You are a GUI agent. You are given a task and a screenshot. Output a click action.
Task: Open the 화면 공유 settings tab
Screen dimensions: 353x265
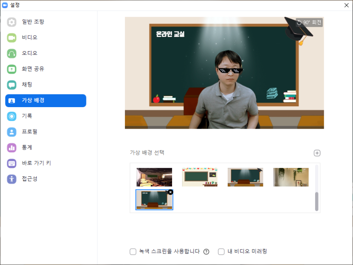click(x=46, y=69)
